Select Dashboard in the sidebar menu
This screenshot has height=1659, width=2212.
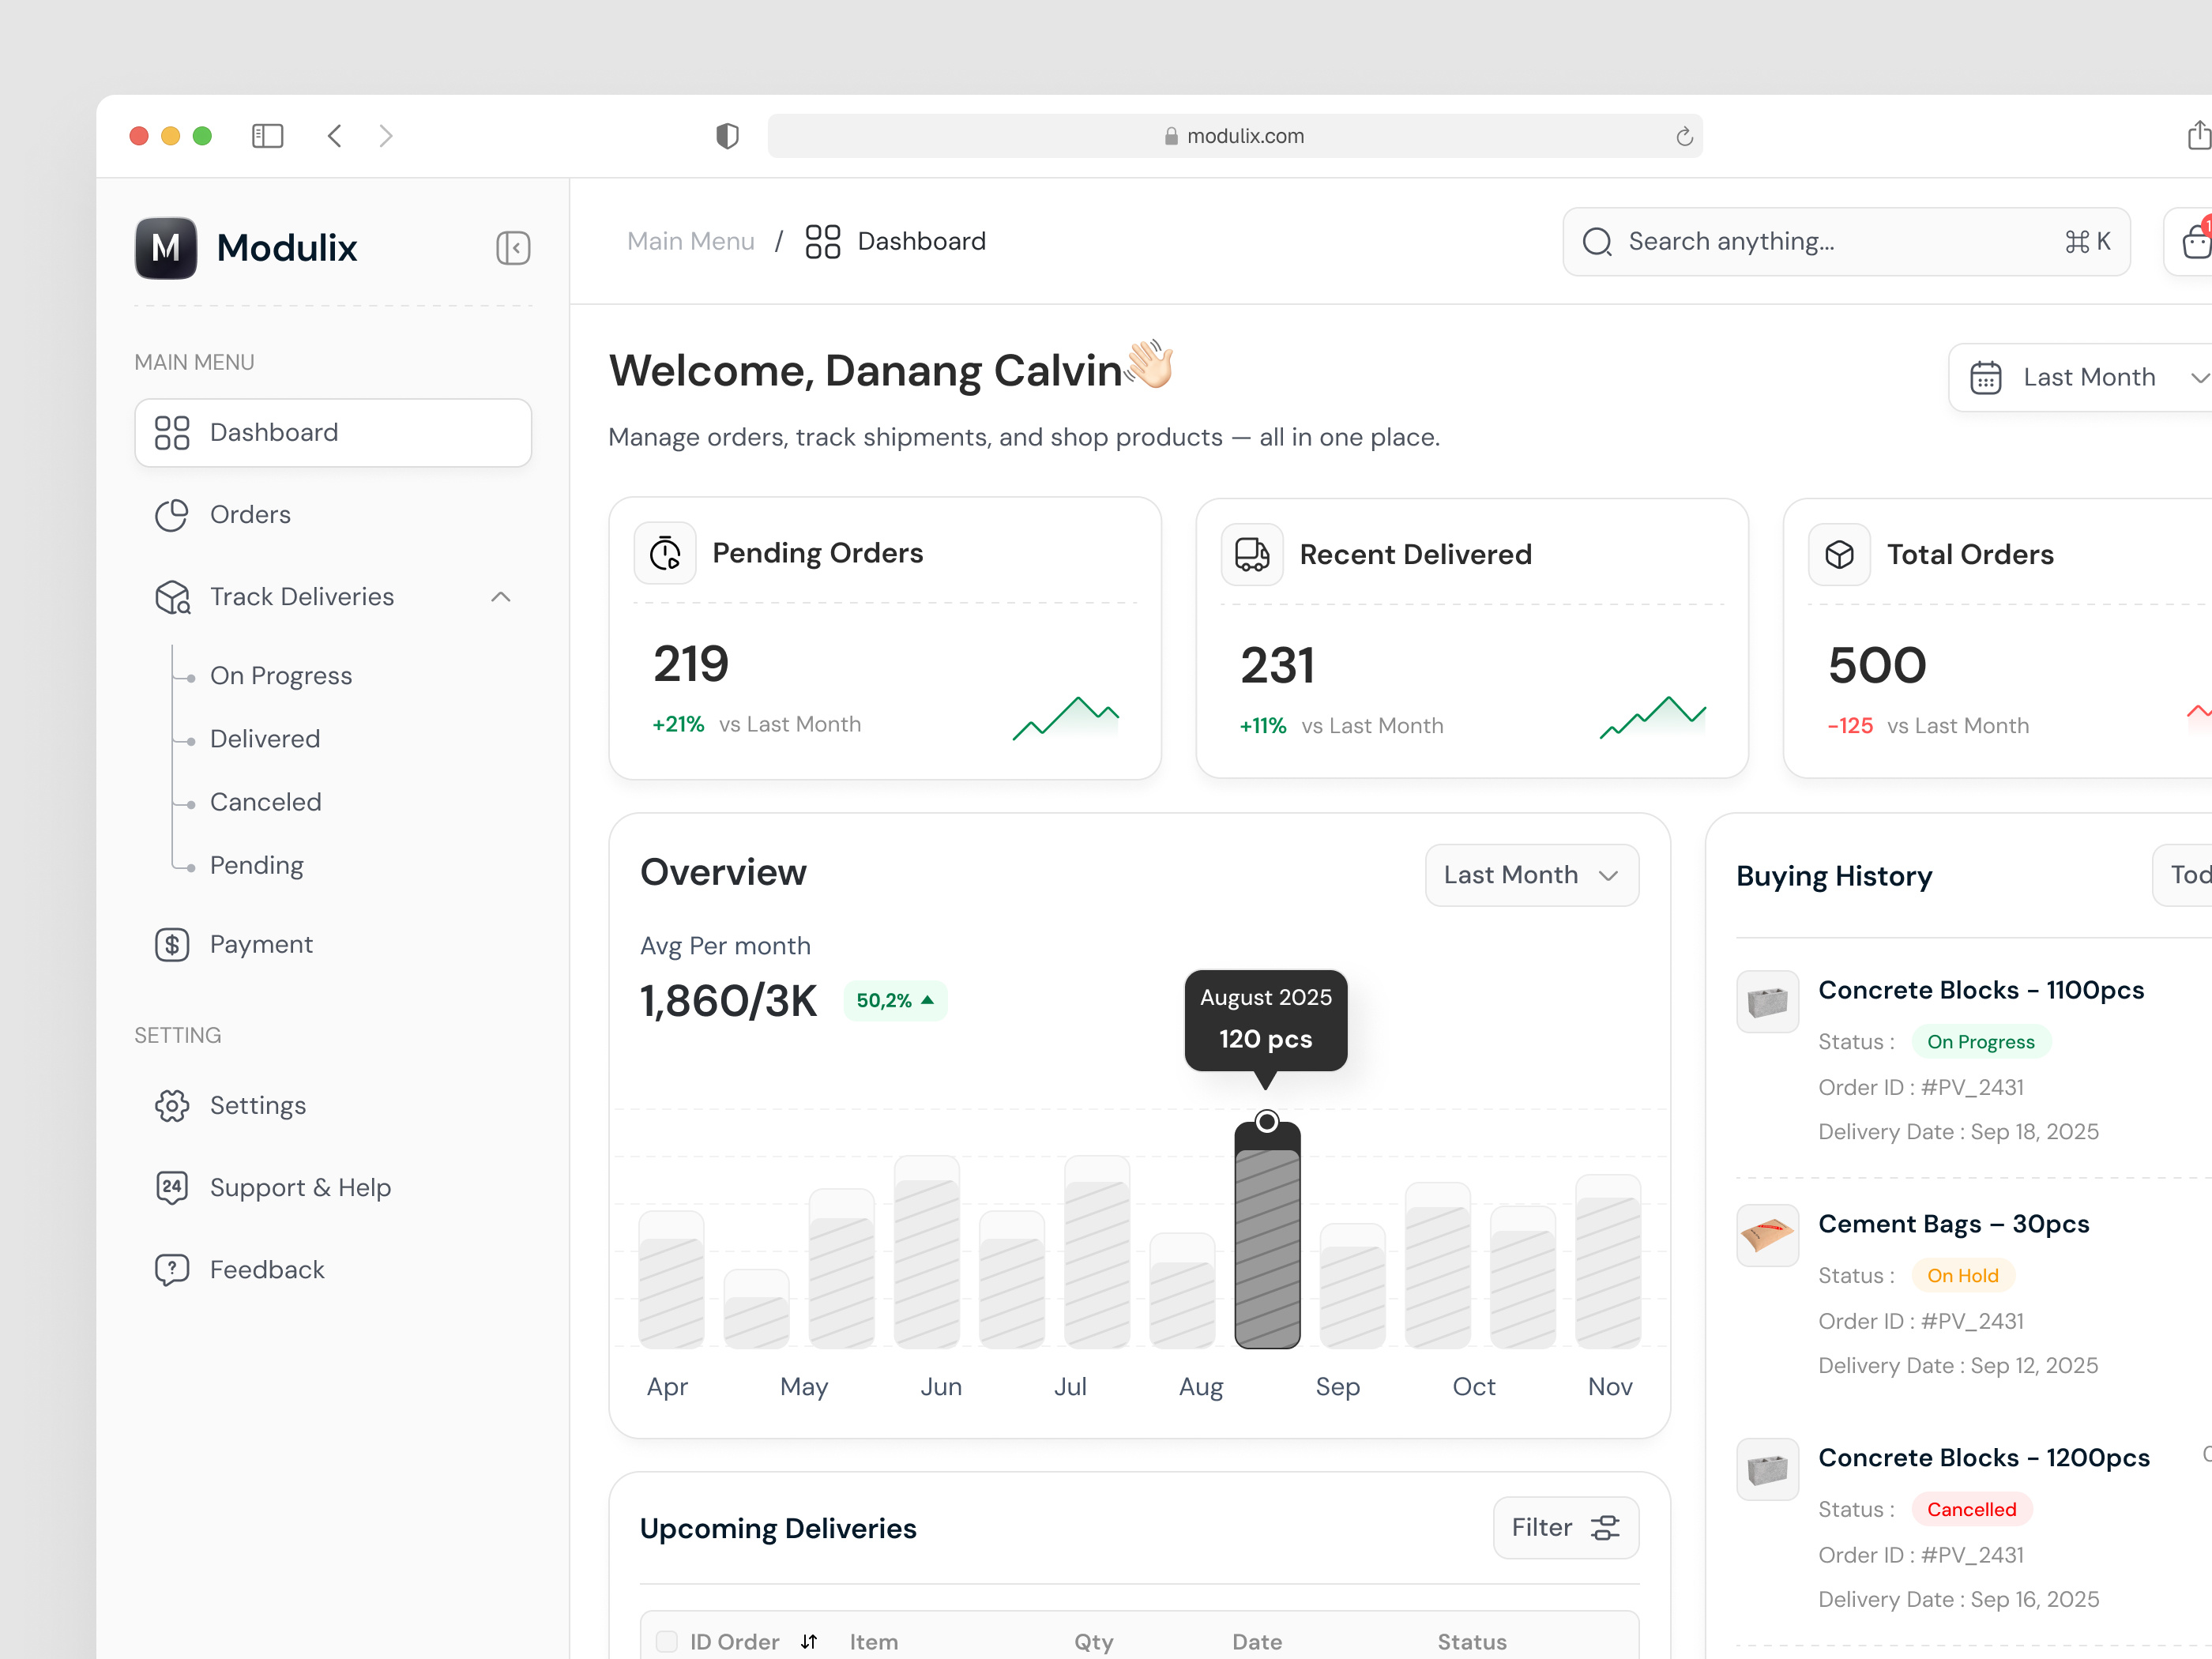point(273,432)
